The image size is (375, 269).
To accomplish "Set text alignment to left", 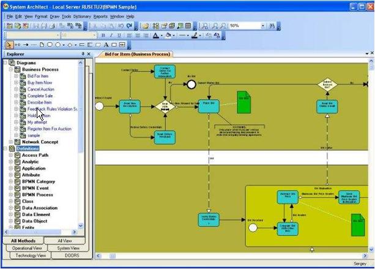I will click(130, 36).
